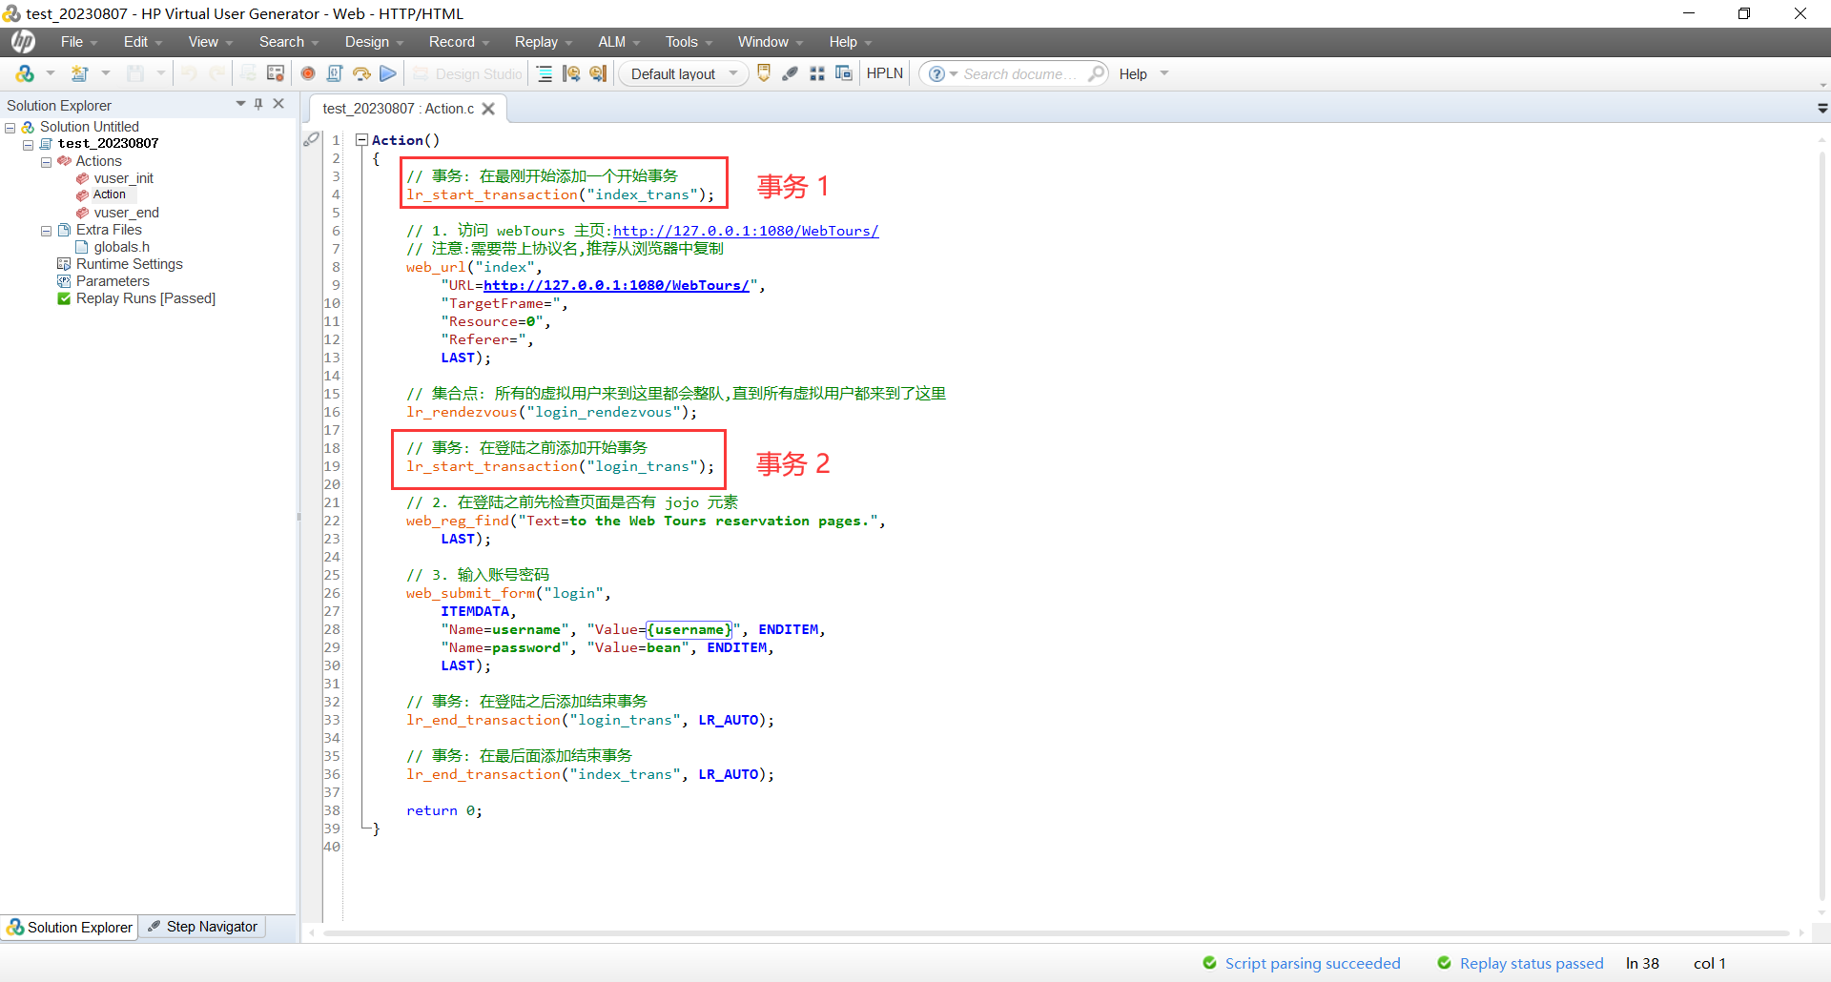Collapse the Actions tree node
The width and height of the screenshot is (1831, 982).
(46, 162)
